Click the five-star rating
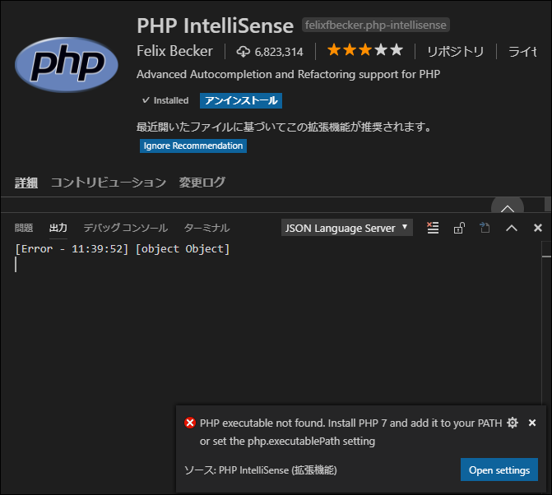 point(365,50)
